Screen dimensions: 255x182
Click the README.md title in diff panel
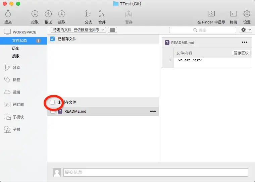183,43
